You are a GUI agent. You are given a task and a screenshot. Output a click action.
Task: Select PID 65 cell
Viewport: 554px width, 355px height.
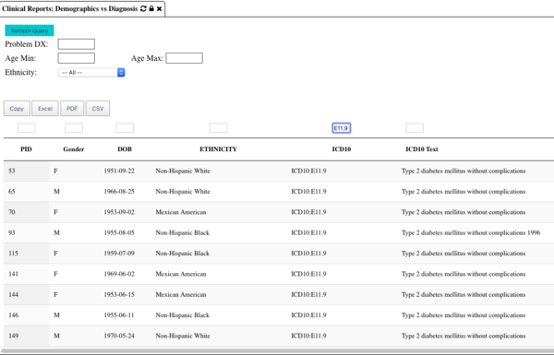[x=26, y=192]
